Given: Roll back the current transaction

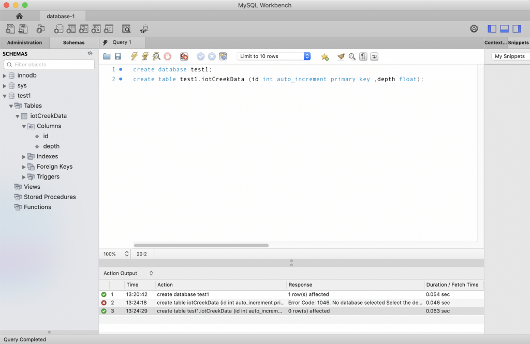Looking at the screenshot, I should pos(212,56).
